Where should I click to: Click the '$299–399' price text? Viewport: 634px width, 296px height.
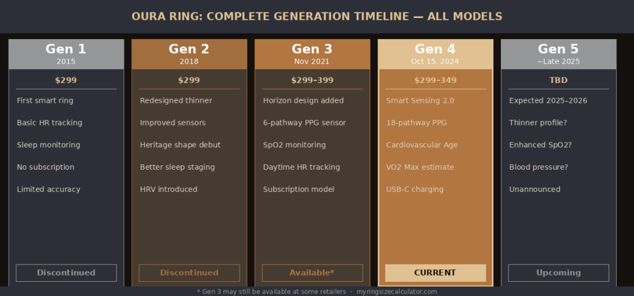(312, 80)
